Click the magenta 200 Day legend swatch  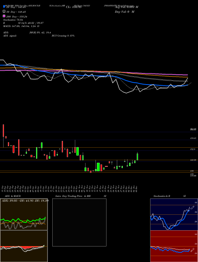(4, 16)
